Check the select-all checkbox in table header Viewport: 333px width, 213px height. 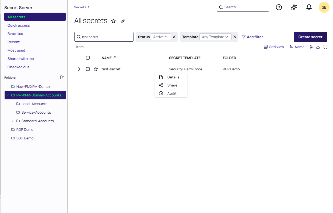(x=88, y=58)
